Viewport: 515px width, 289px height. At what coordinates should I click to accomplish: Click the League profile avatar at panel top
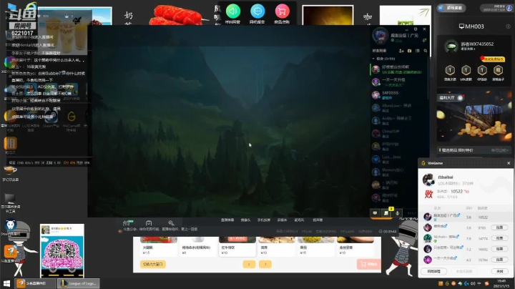pyautogui.click(x=380, y=35)
